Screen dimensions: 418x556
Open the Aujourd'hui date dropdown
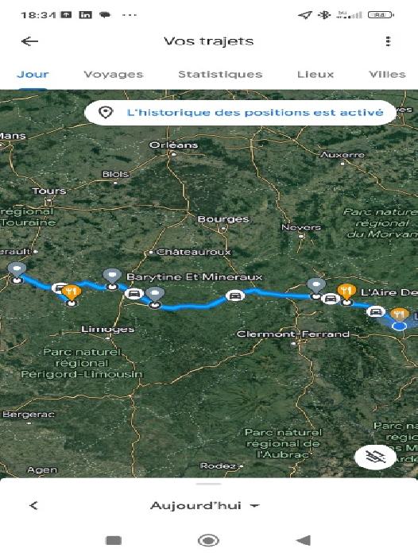pyautogui.click(x=205, y=506)
